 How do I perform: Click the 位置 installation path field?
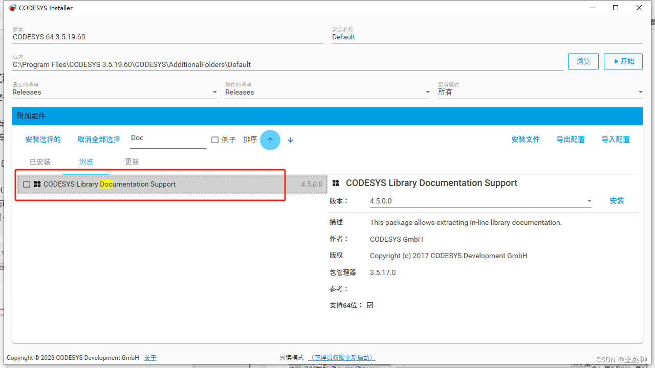coord(288,64)
